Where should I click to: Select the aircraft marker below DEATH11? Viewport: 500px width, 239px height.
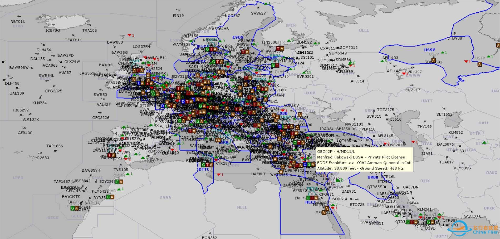74,35
